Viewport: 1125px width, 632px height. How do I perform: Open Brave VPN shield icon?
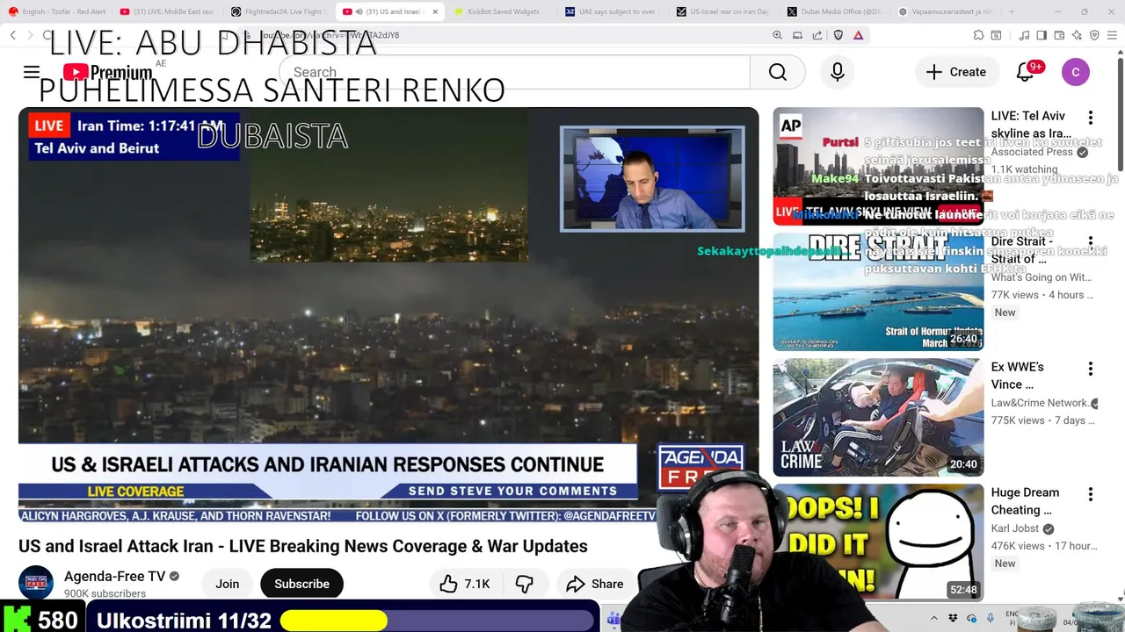(x=1094, y=35)
